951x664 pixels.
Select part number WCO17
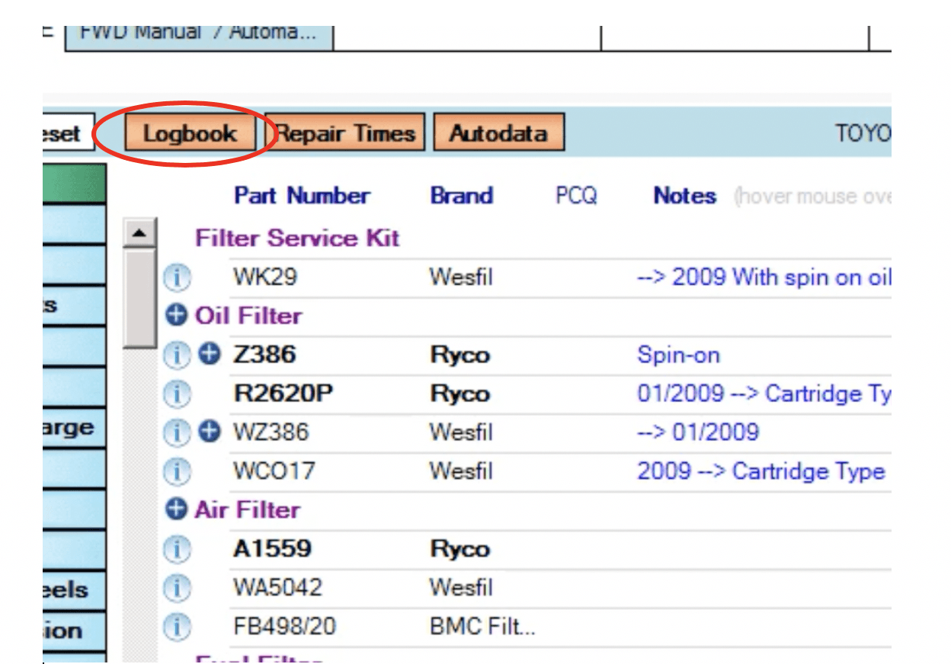pyautogui.click(x=274, y=472)
